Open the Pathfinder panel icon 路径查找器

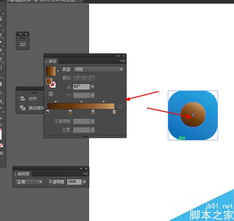click(23, 108)
